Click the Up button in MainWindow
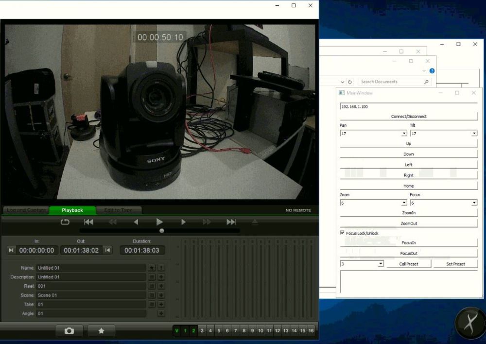The height and width of the screenshot is (344, 486). [x=409, y=143]
